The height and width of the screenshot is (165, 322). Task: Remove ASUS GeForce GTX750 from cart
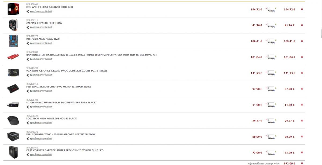tap(302, 73)
